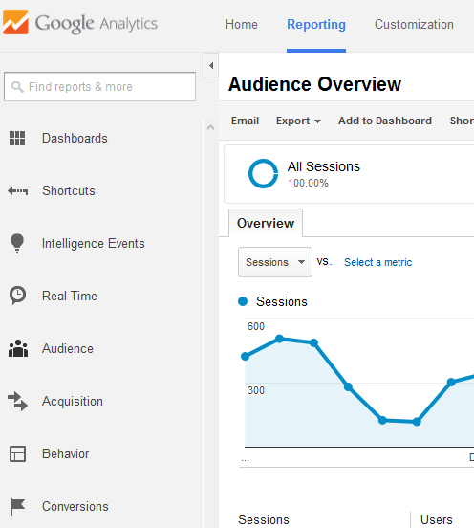Collapse the sidebar with the left arrow

tap(211, 65)
